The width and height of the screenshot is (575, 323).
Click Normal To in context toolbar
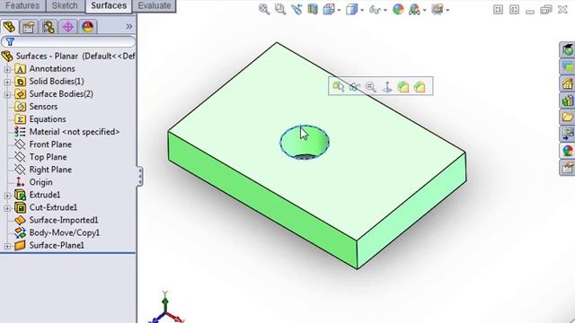[387, 87]
